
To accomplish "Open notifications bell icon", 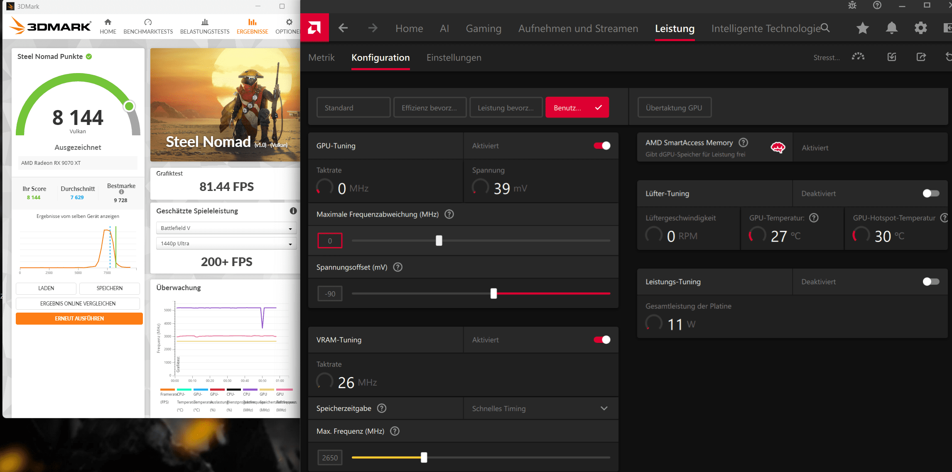I will pos(892,28).
